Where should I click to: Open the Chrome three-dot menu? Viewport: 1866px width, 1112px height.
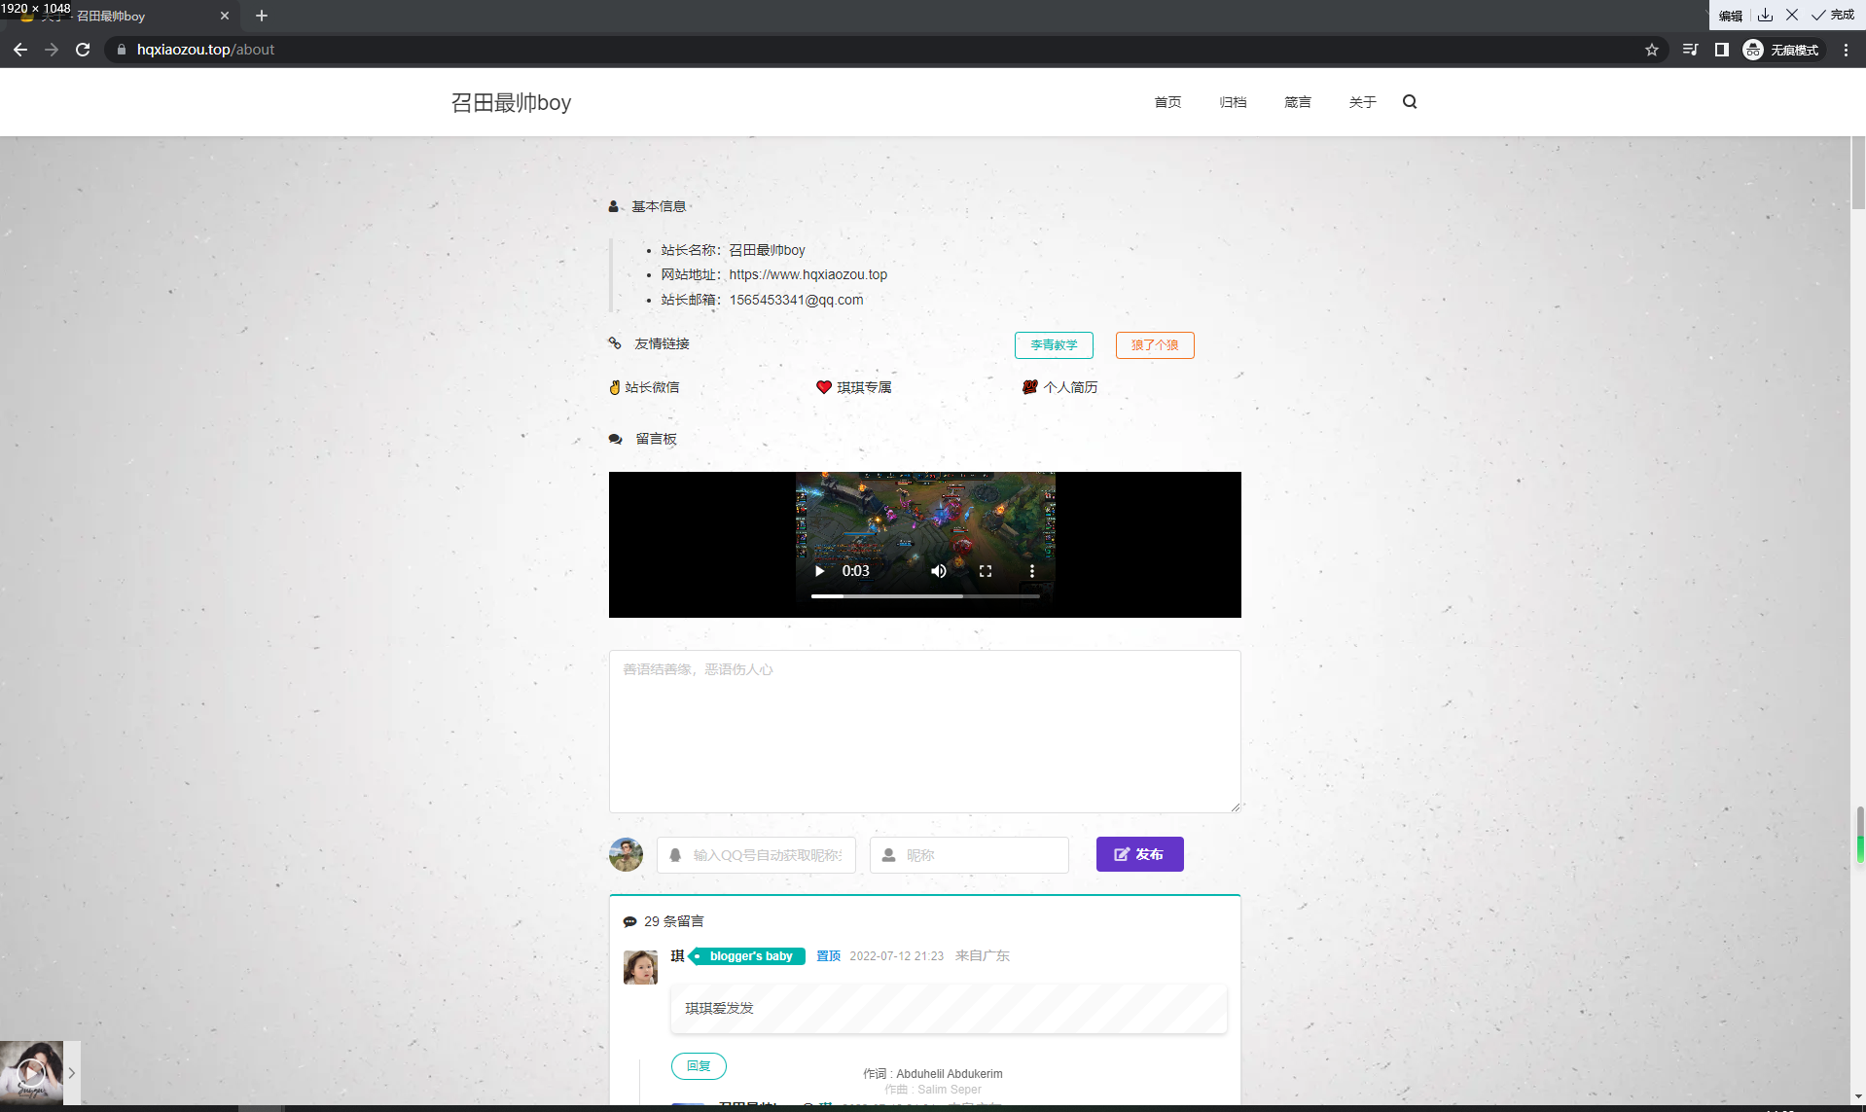pyautogui.click(x=1846, y=50)
